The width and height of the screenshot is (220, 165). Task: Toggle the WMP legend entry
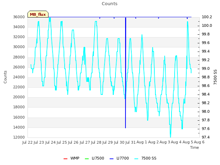[71, 158]
